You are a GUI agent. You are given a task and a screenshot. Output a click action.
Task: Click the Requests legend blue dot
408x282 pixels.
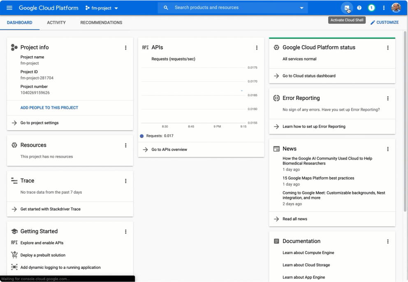(142, 136)
